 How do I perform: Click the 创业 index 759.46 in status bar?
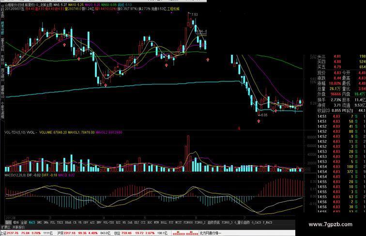click(126, 233)
